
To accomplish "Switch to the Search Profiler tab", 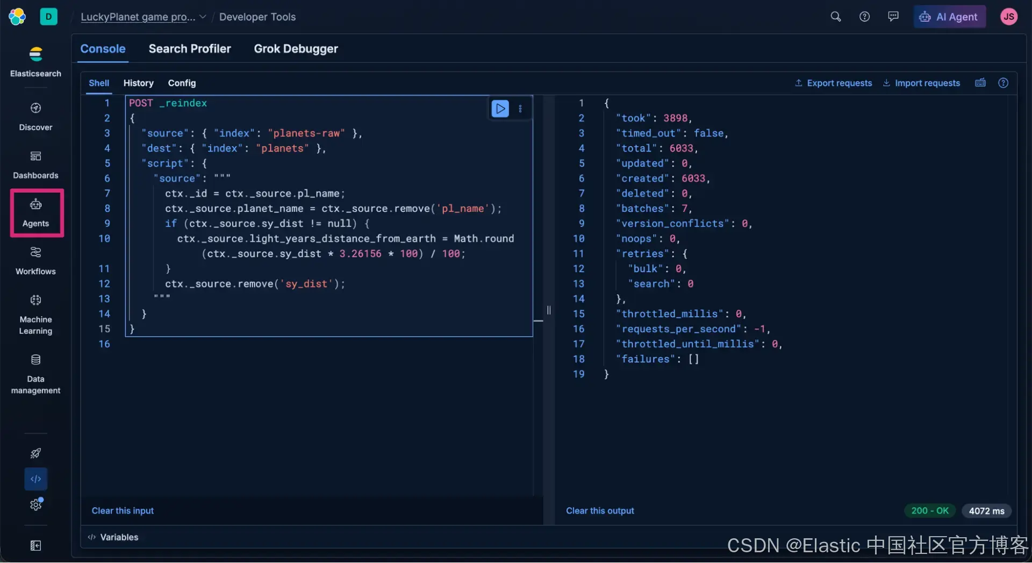I will pos(190,49).
